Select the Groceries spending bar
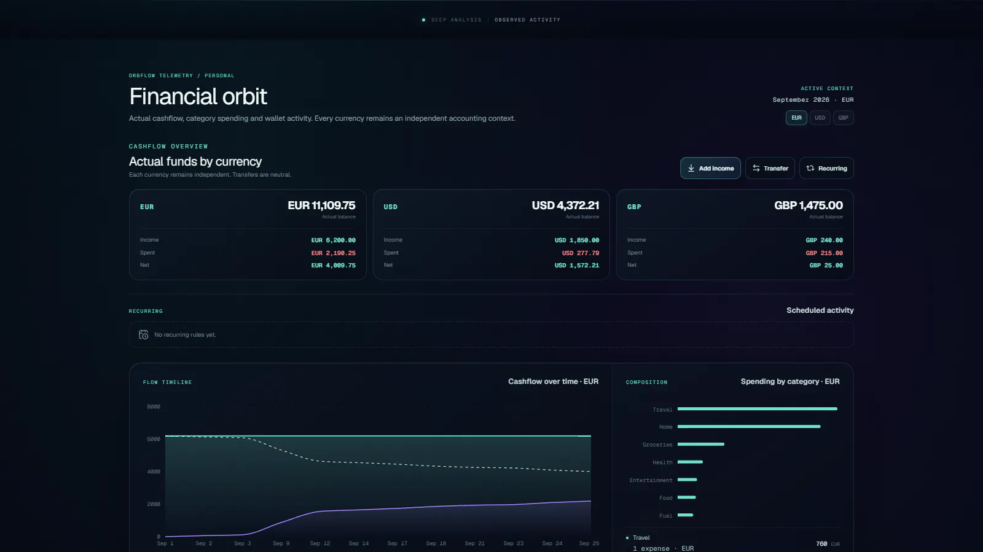 (x=701, y=444)
